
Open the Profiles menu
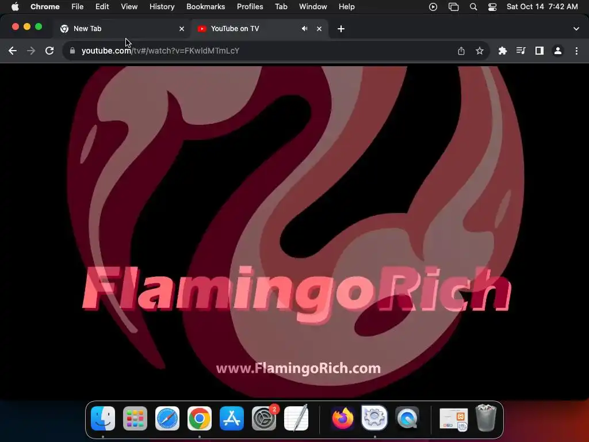250,7
